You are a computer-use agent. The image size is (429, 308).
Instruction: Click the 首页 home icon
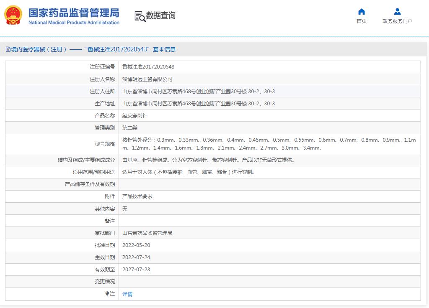pos(362,13)
